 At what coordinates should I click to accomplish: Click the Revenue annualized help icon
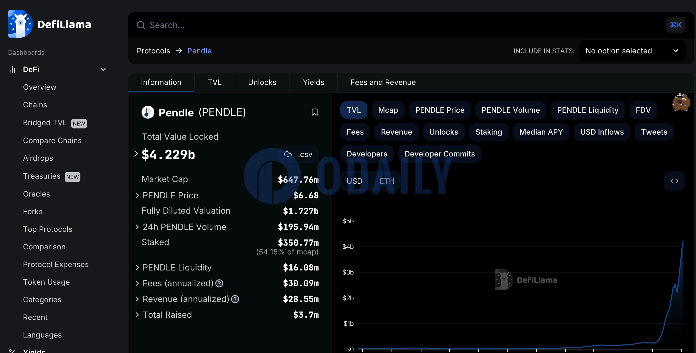(x=235, y=299)
